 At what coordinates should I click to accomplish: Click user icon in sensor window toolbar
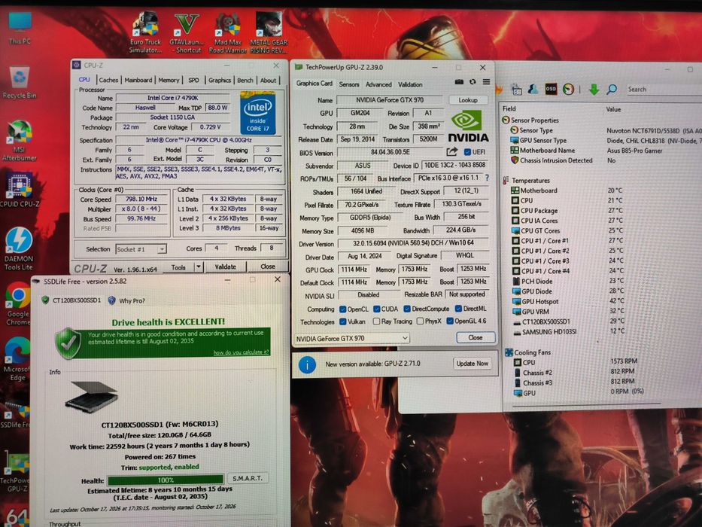point(533,89)
